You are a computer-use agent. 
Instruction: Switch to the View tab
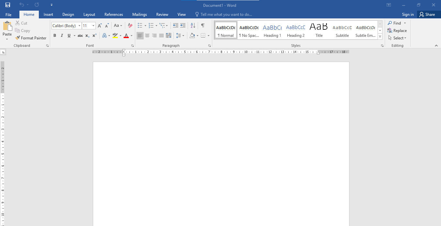[x=182, y=15]
